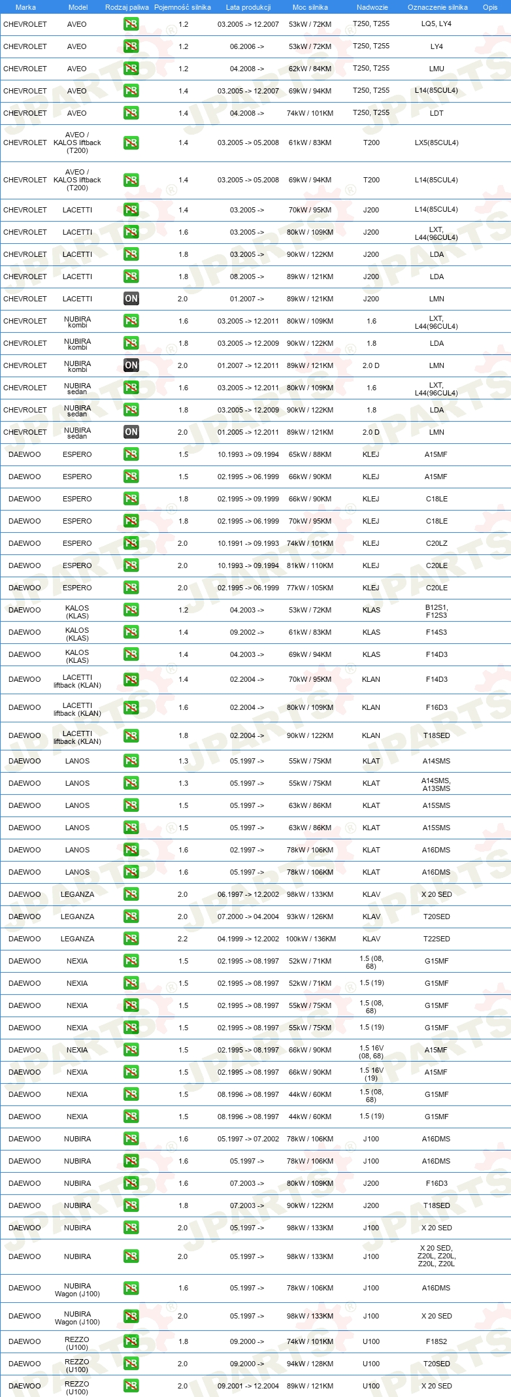
Task: Select the 09.2002 -> production years cell
Action: tap(247, 632)
